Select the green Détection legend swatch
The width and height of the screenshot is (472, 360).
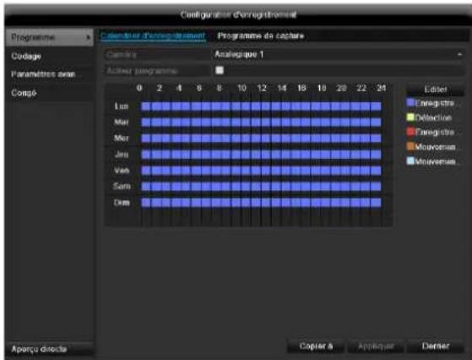(x=410, y=117)
